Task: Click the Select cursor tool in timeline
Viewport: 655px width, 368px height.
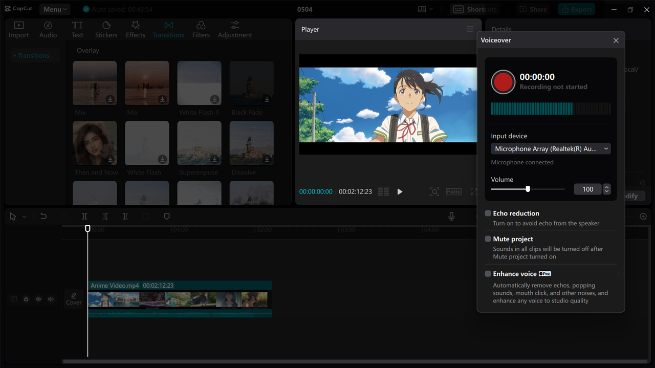Action: click(13, 217)
